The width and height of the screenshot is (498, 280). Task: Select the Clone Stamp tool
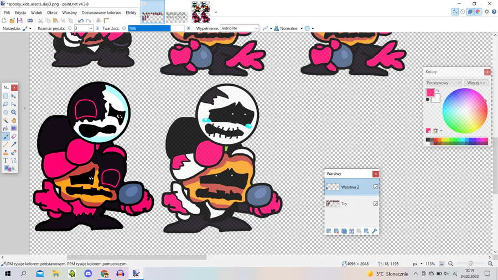pos(6,152)
